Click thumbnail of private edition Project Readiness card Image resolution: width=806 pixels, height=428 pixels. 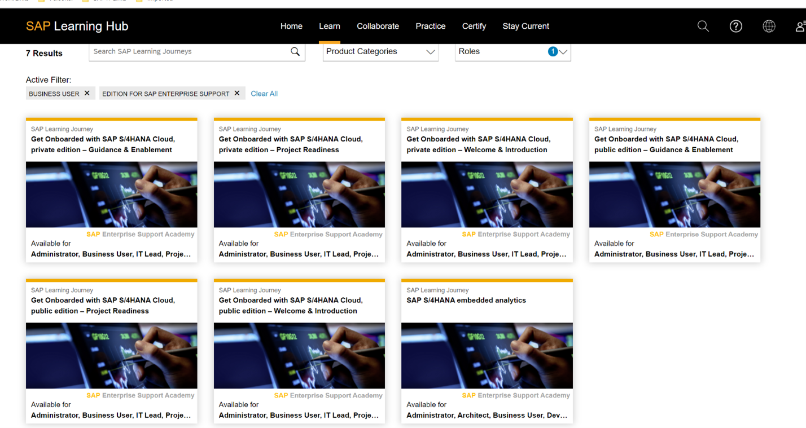299,195
